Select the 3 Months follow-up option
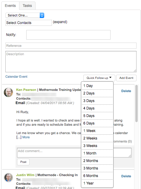This screenshot has height=189, width=141. point(97,168)
